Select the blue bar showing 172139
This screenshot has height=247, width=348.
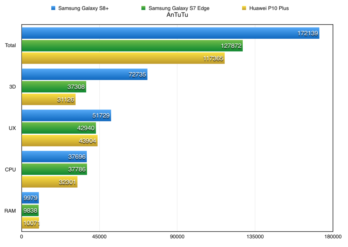[x=171, y=33]
